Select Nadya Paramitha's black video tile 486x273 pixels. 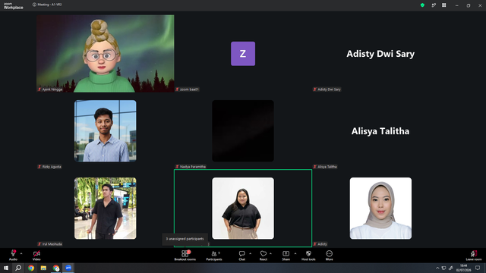243,130
